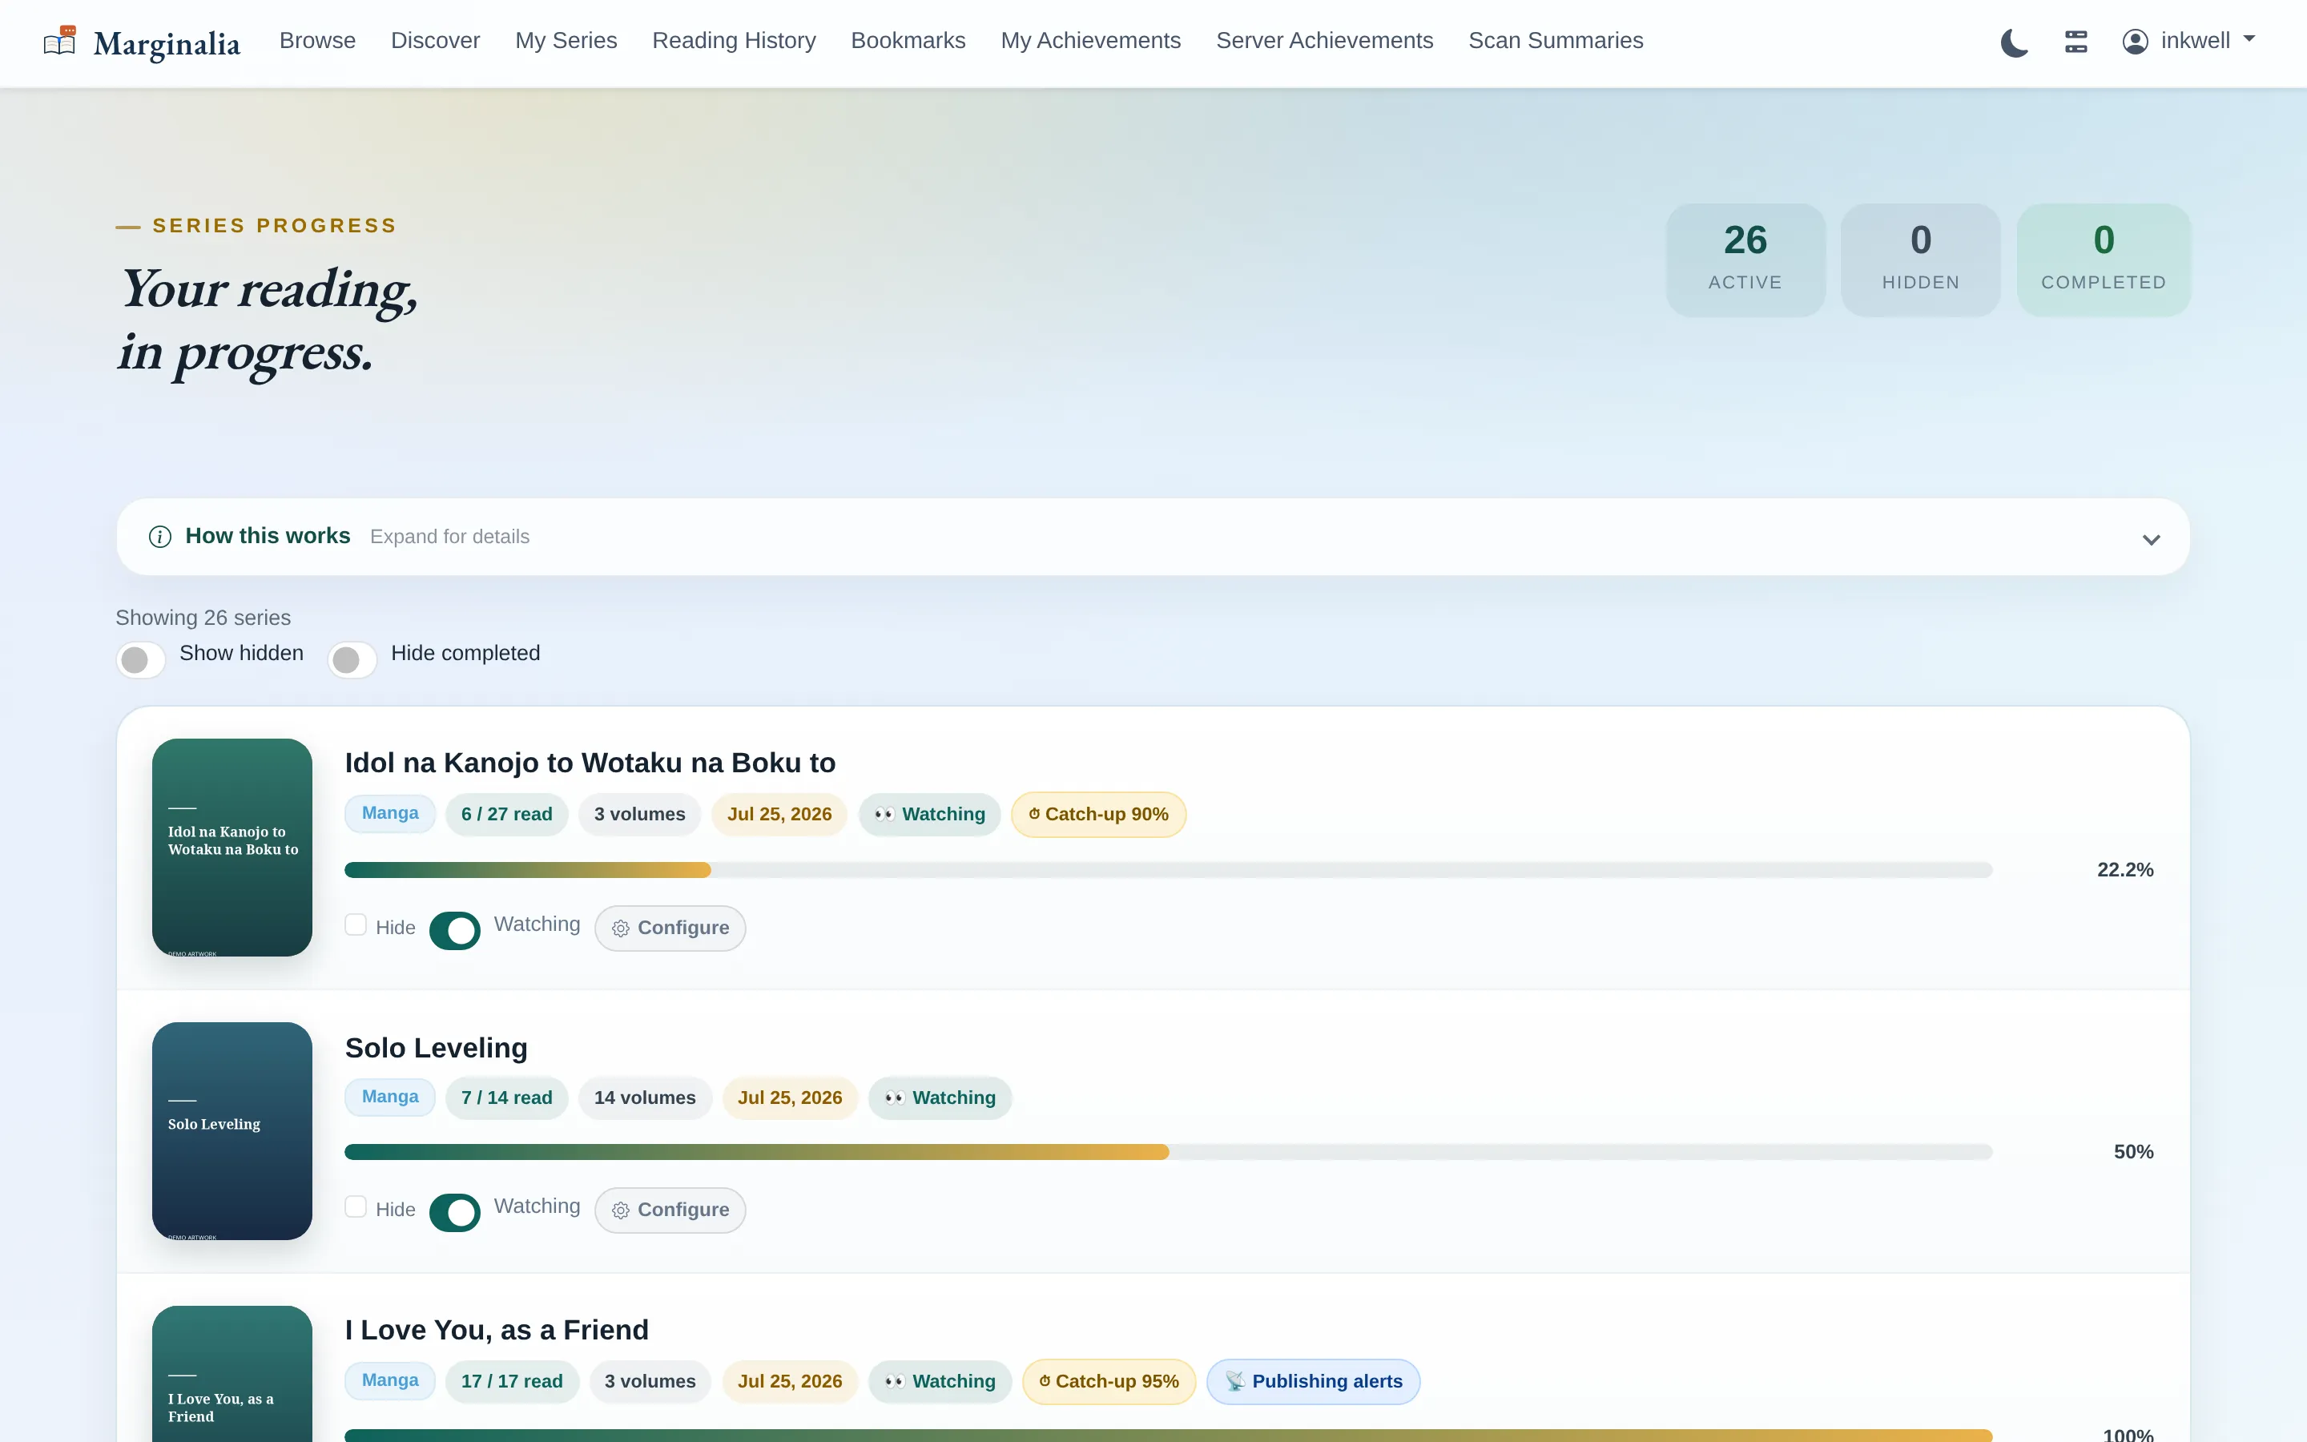Open the inkwell account dropdown

point(2188,41)
